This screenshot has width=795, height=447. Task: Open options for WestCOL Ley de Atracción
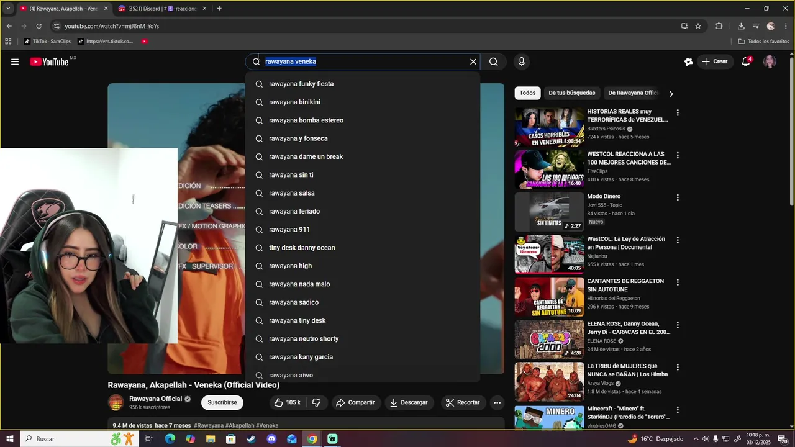[x=678, y=240]
